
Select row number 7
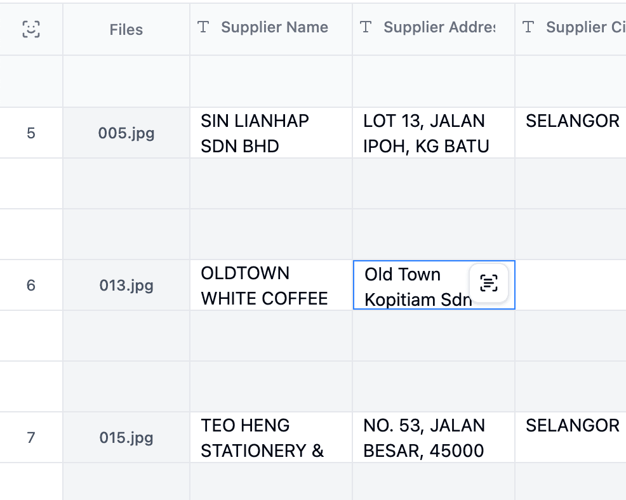(31, 437)
